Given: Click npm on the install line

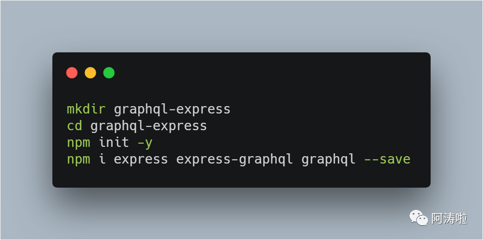Looking at the screenshot, I should [78, 159].
